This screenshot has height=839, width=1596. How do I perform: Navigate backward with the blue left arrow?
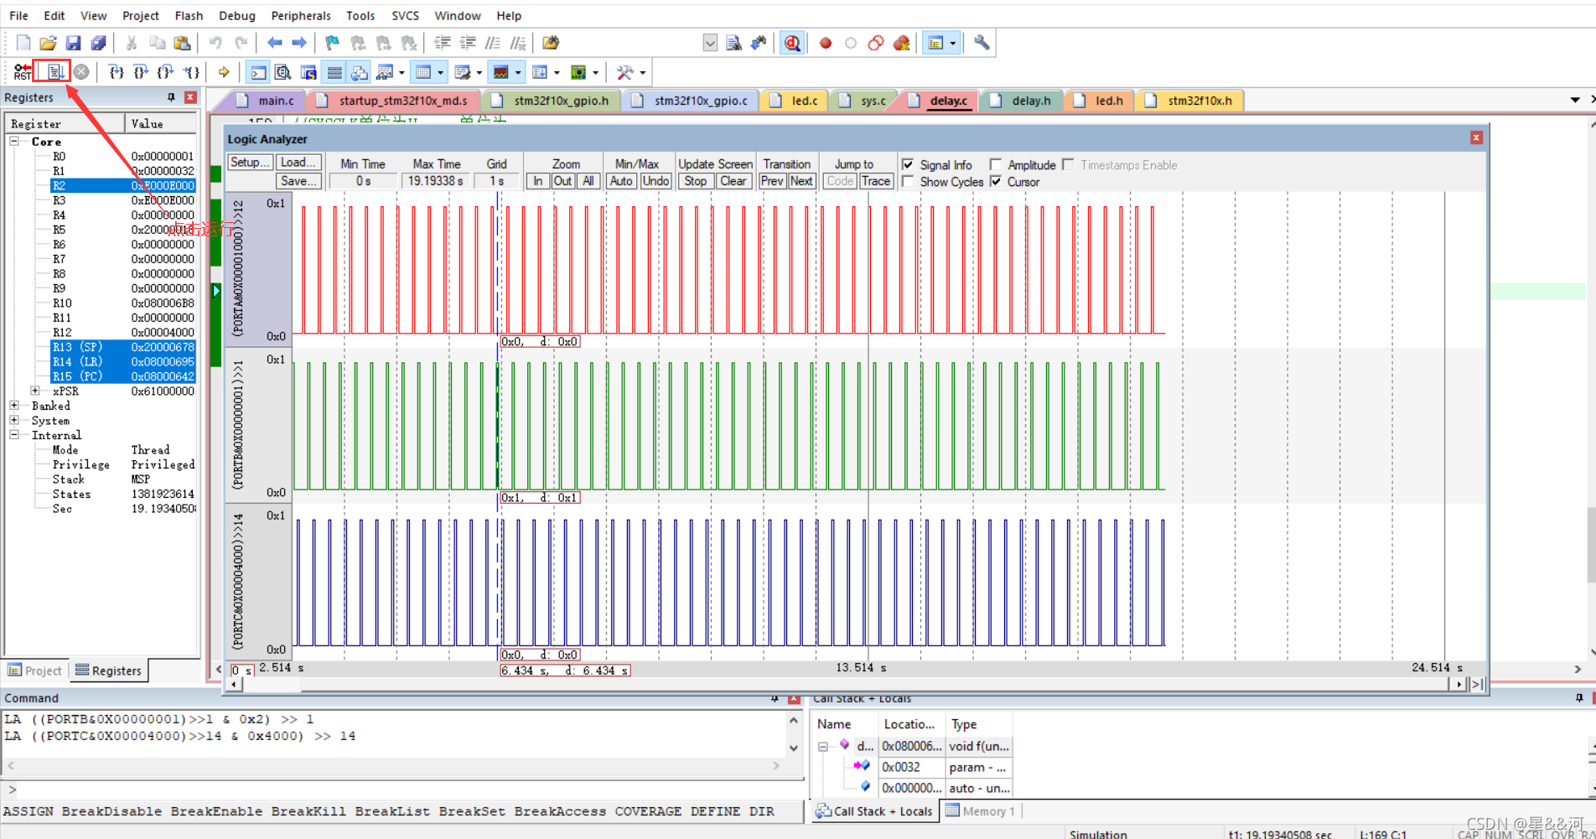[x=275, y=43]
